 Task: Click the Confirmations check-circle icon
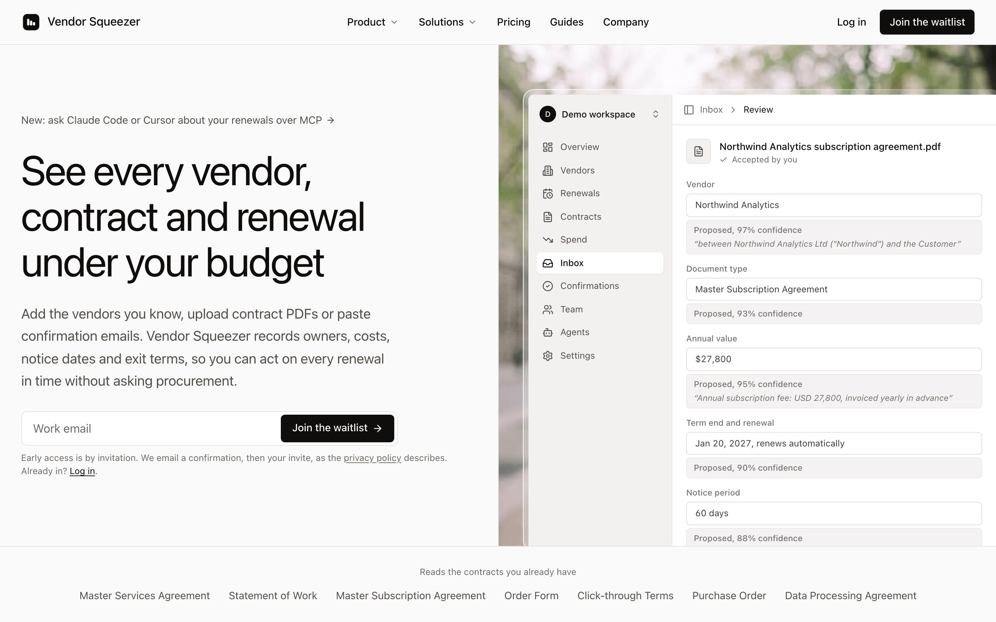coord(547,286)
